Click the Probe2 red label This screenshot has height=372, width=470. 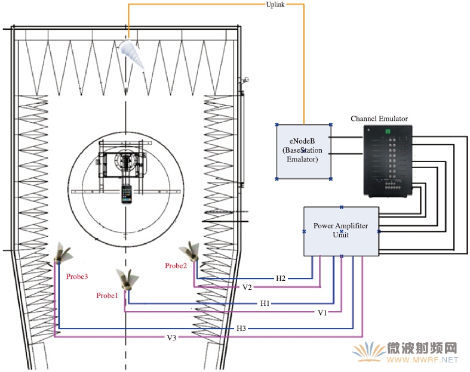click(x=176, y=266)
